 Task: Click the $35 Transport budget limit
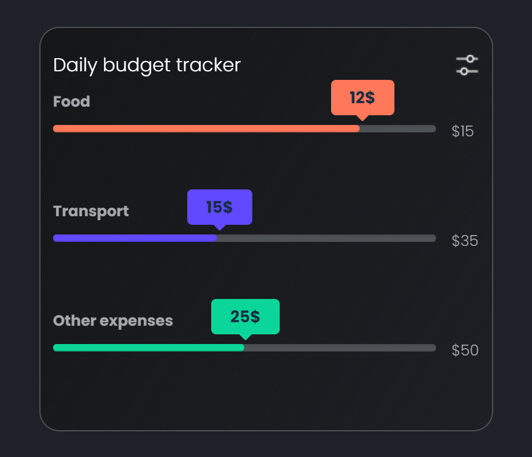point(465,241)
